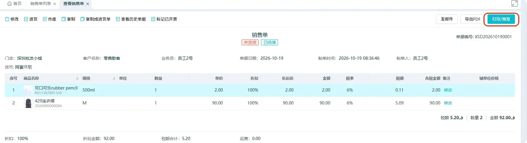This screenshot has height=143, width=527.
Task: Click the 单据日期 value 2026-10-19
Action: tap(272, 58)
